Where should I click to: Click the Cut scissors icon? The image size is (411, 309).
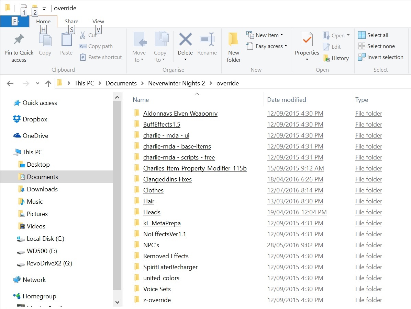pyautogui.click(x=82, y=35)
